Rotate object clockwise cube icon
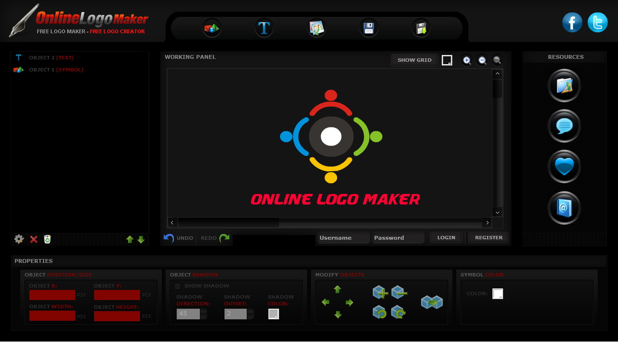 pos(398,312)
